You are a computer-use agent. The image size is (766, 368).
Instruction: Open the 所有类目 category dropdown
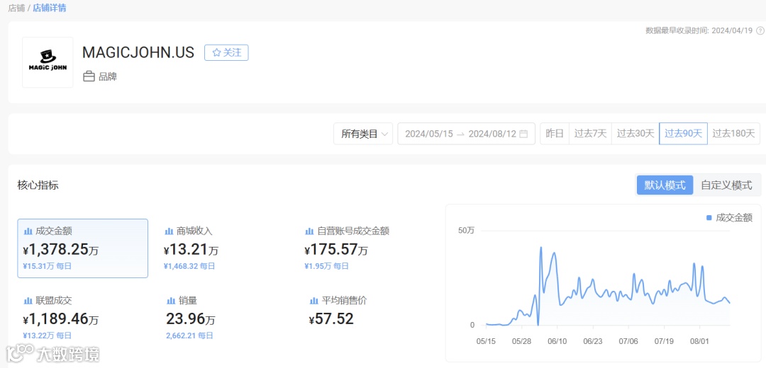click(x=363, y=134)
